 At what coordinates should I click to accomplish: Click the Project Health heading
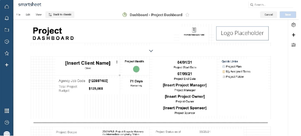[134, 61]
